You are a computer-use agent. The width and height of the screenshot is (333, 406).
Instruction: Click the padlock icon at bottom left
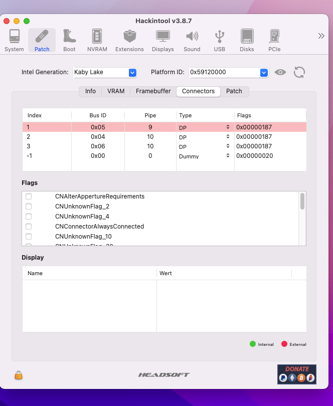[19, 375]
